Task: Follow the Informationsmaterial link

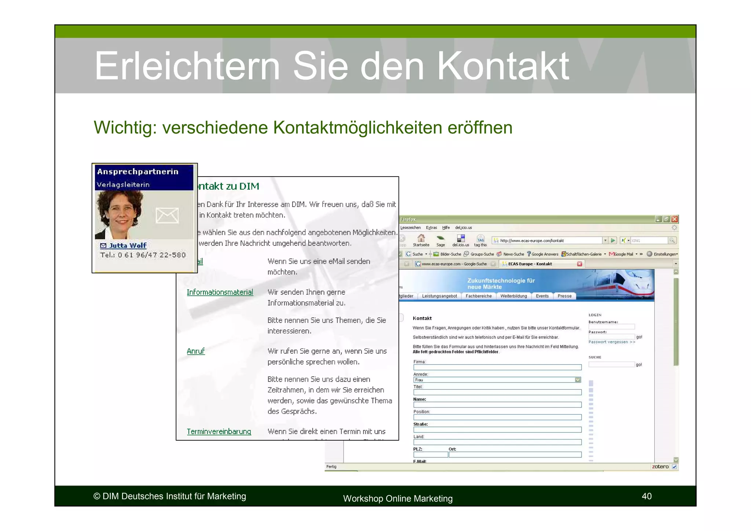Action: tap(220, 292)
